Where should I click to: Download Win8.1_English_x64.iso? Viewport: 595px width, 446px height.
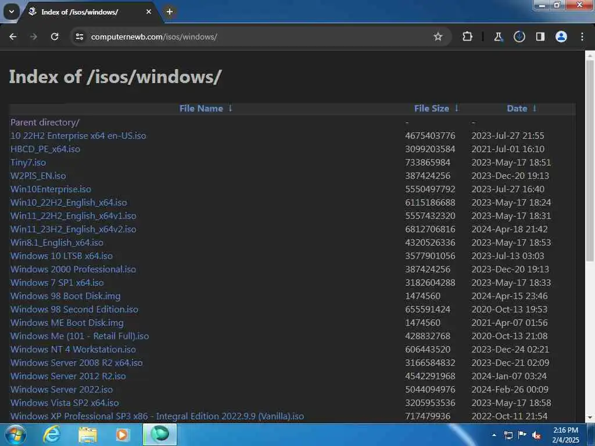pos(57,242)
